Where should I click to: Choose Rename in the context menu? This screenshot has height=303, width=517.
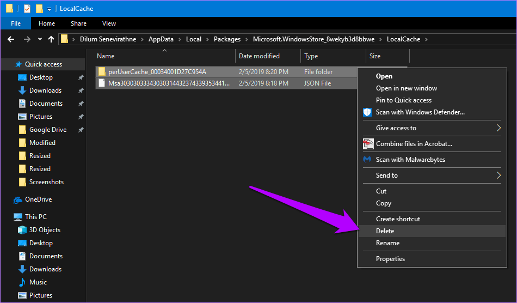pyautogui.click(x=432, y=243)
